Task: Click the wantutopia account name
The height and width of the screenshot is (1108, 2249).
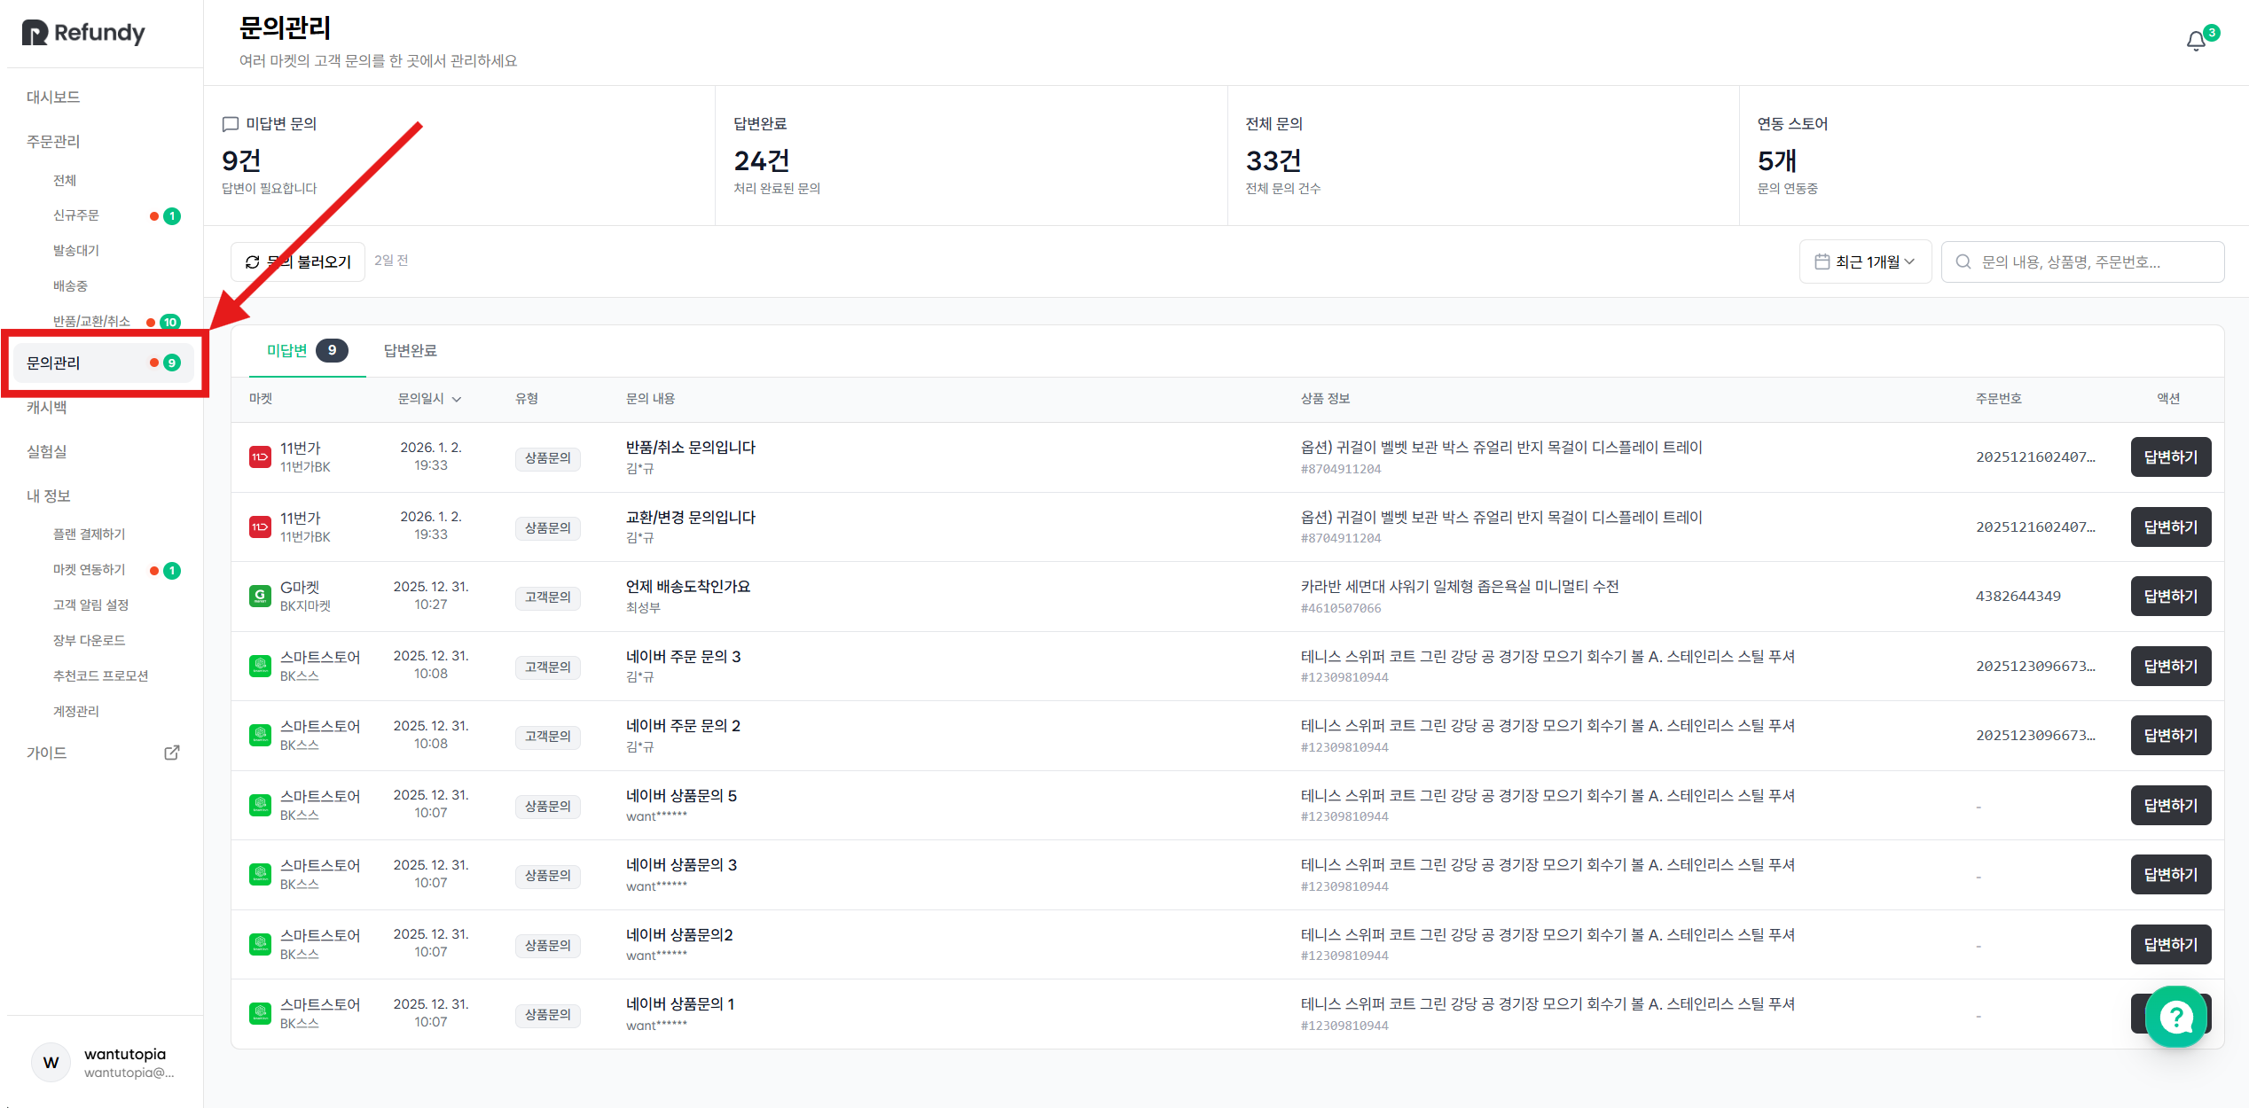Action: pyautogui.click(x=125, y=1054)
